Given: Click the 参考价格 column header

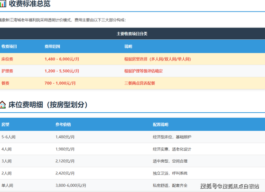Looking at the screenshot, I should click(63, 124).
